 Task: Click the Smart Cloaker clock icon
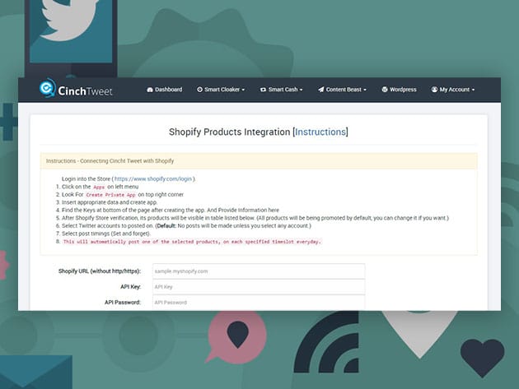[x=199, y=90]
